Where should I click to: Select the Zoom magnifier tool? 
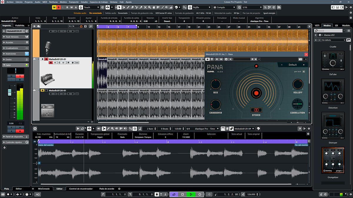click(149, 7)
